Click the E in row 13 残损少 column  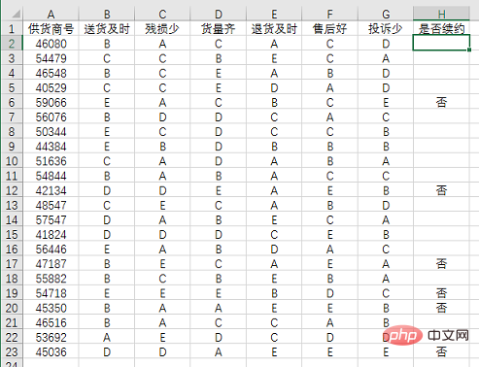coord(162,205)
